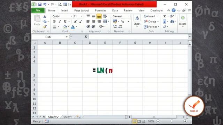Align text right
This screenshot has width=223, height=125.
[x=99, y=22]
